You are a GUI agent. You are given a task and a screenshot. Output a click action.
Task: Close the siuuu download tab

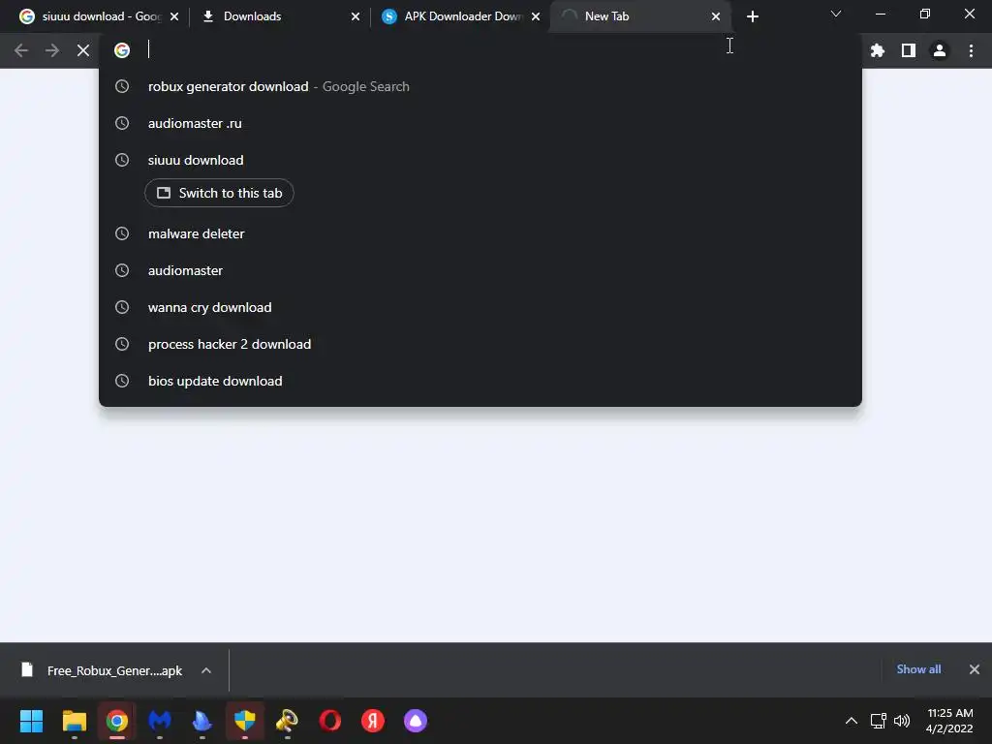(x=174, y=16)
